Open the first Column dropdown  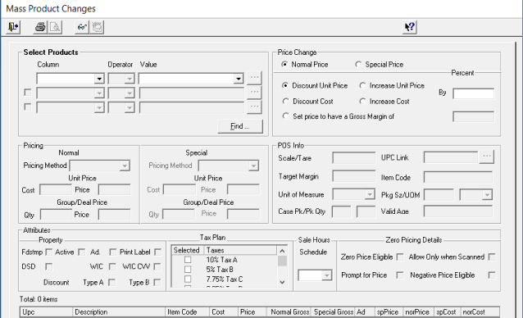tap(98, 79)
